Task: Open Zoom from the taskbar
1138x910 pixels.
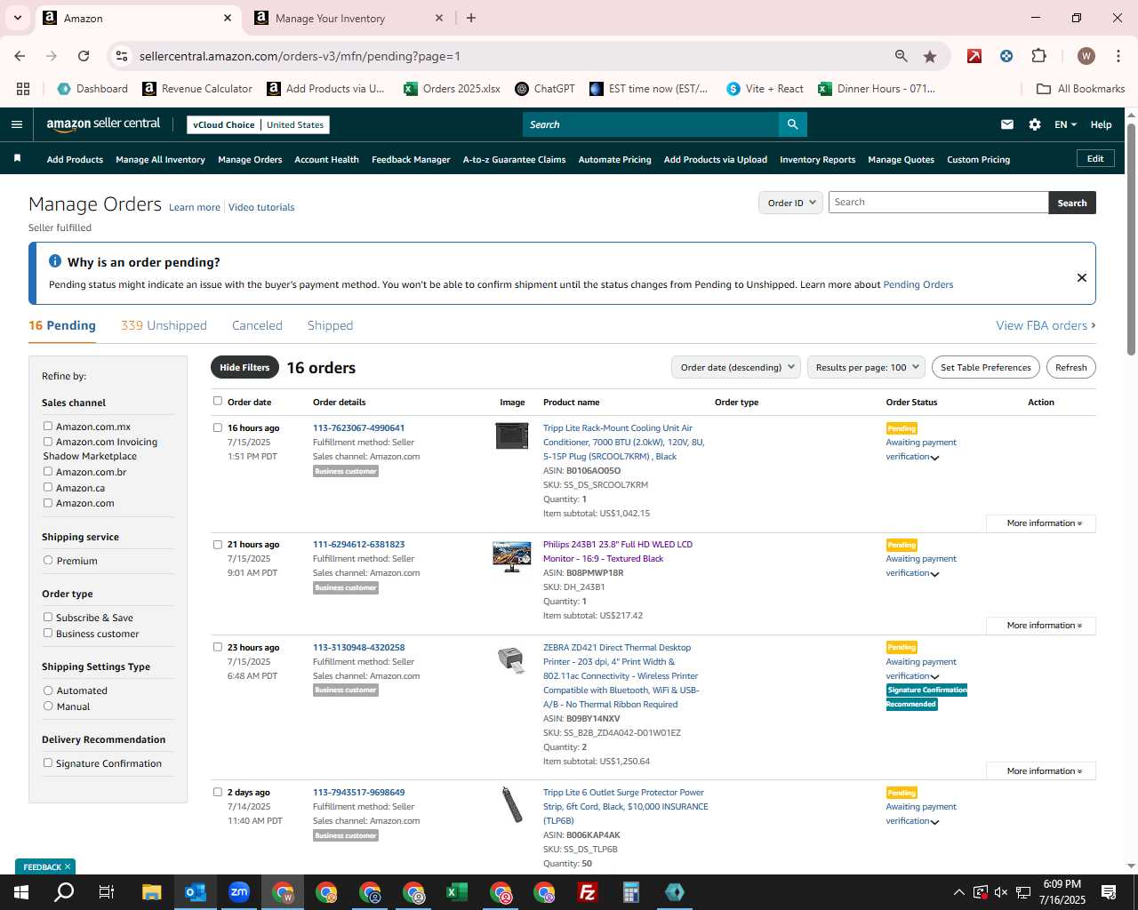Action: click(x=239, y=892)
